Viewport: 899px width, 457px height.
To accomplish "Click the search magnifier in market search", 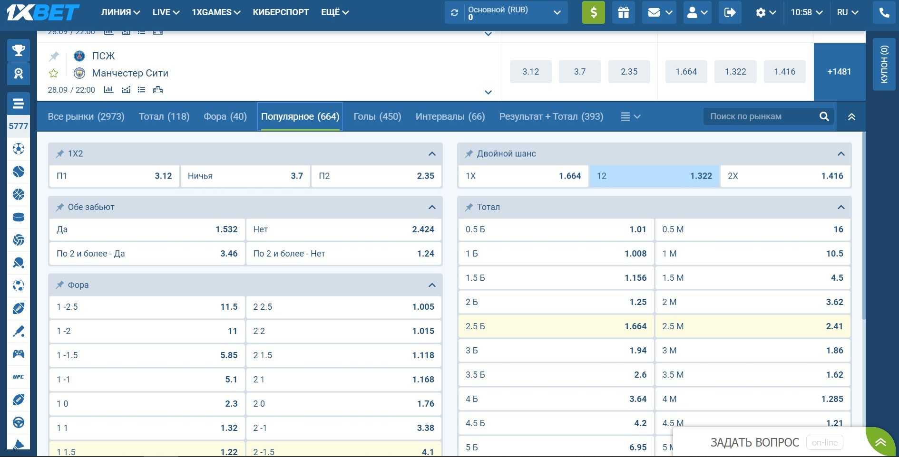I will pos(824,116).
